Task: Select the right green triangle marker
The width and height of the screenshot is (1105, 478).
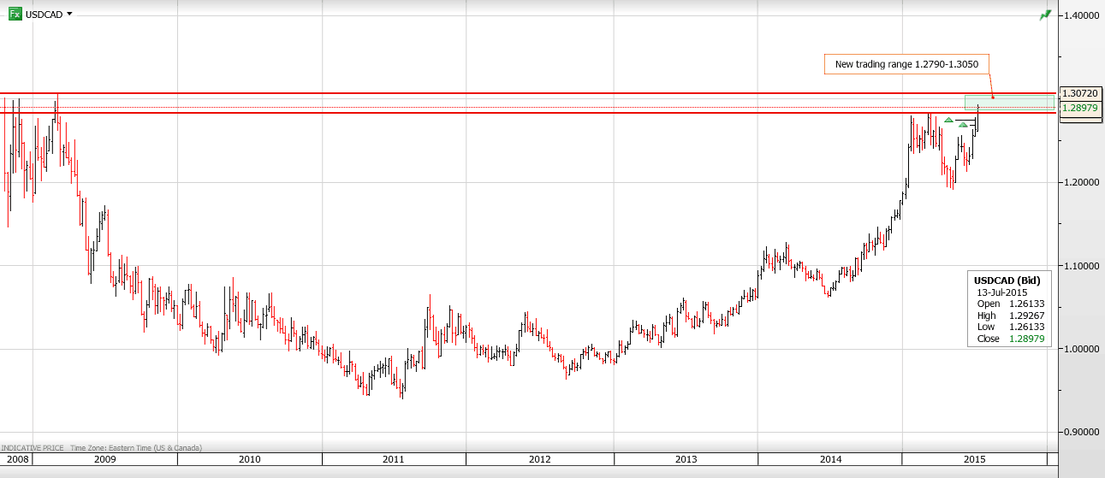Action: 963,126
